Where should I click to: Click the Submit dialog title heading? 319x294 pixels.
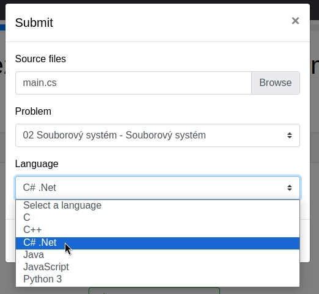34,23
